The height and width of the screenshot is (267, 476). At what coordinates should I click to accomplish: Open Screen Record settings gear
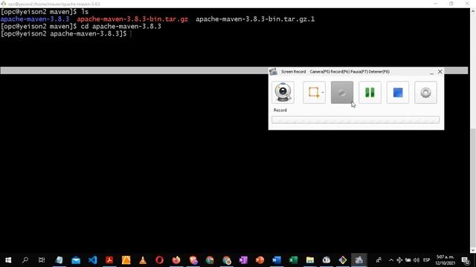(425, 92)
